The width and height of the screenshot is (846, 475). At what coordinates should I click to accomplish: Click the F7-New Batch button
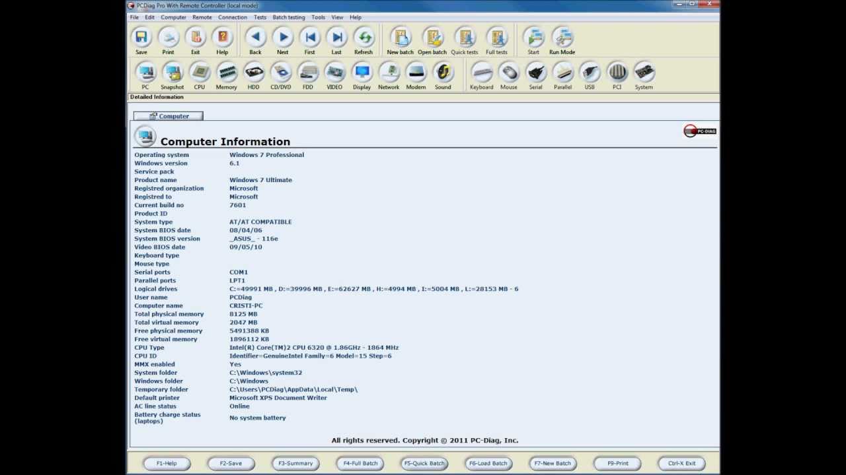coord(553,463)
